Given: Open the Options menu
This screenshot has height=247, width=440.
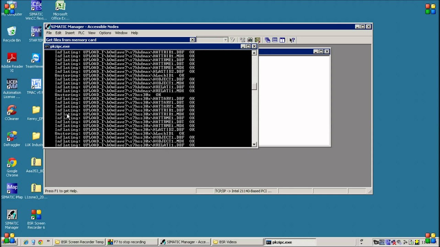Looking at the screenshot, I should click(x=105, y=33).
